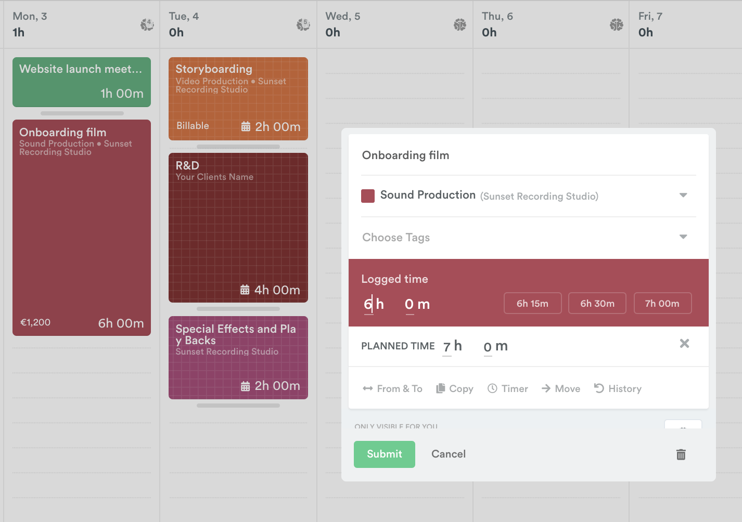
Task: Click the brain icon in Monday's header
Action: point(147,24)
